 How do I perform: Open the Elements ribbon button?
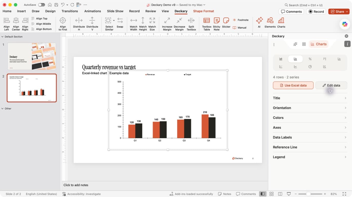coord(270,23)
